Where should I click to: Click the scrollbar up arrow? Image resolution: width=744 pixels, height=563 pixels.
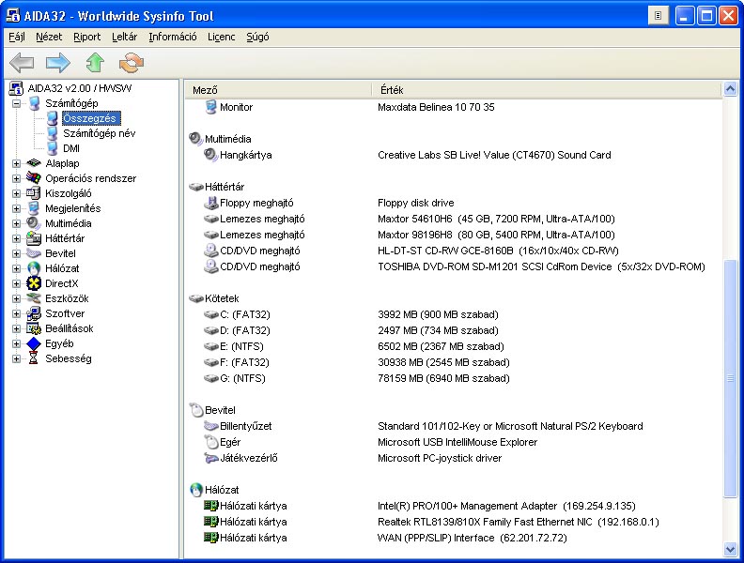pyautogui.click(x=730, y=88)
